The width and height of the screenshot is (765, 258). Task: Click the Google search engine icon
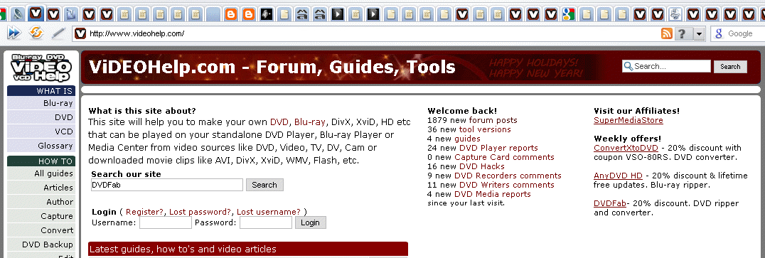pos(718,33)
